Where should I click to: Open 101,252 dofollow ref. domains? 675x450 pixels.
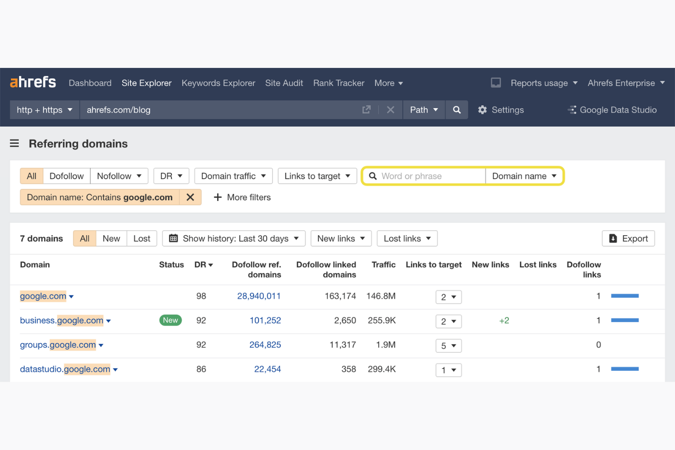coord(265,321)
